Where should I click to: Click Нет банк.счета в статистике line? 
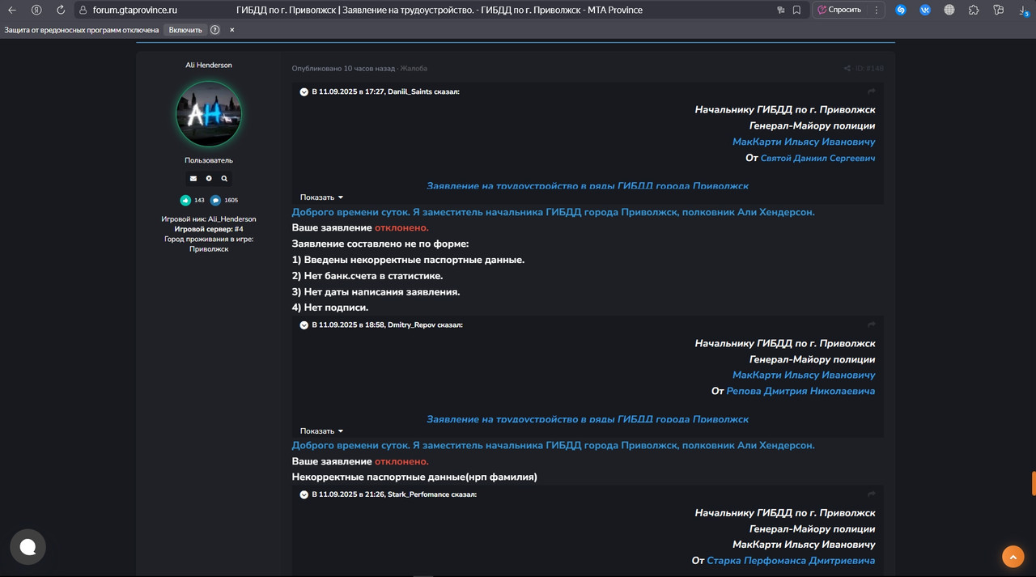point(367,276)
